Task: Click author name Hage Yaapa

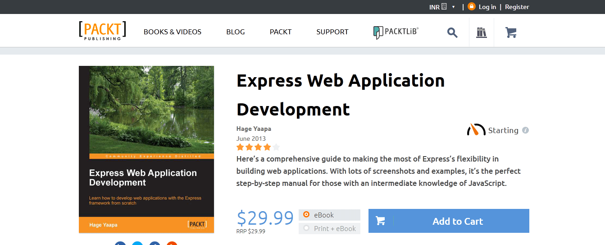Action: coord(254,129)
